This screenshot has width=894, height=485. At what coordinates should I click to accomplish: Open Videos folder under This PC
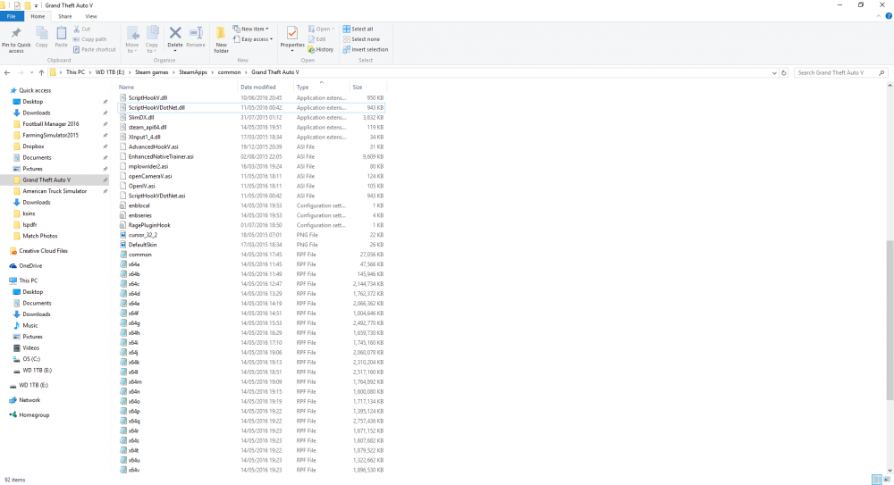point(30,347)
